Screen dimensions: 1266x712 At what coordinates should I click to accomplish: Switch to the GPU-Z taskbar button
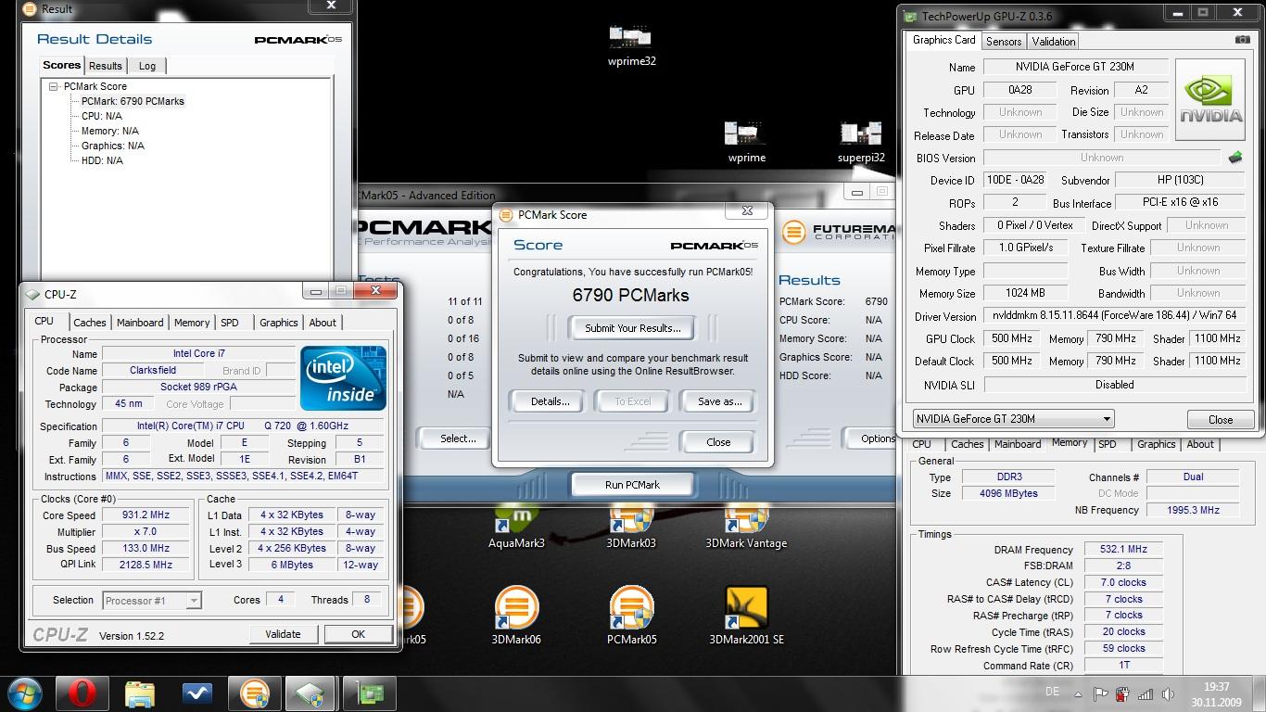(369, 693)
